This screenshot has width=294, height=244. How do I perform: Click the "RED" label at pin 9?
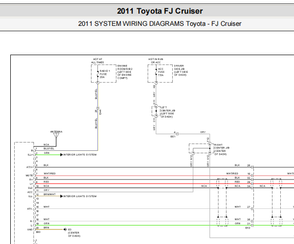coord(46,182)
